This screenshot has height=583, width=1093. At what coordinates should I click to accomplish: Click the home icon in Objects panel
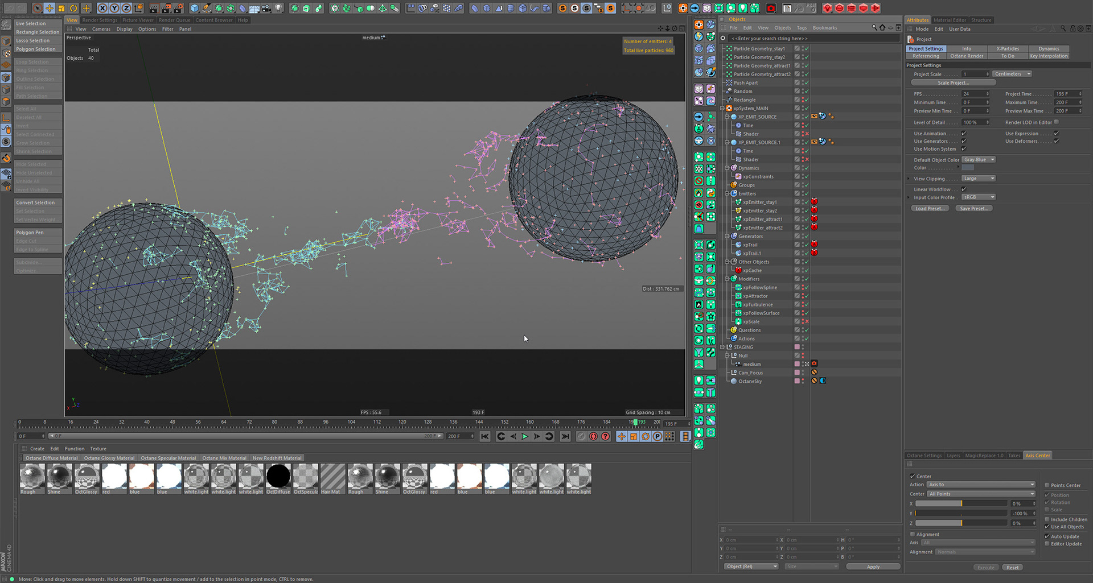882,27
